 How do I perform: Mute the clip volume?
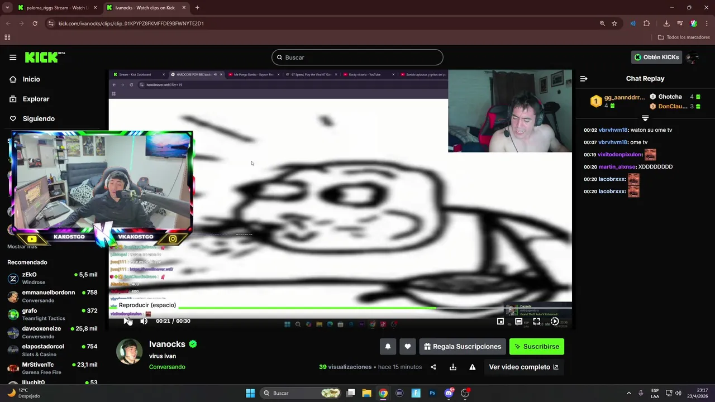(x=144, y=321)
